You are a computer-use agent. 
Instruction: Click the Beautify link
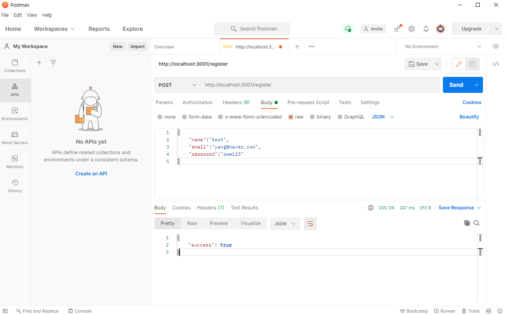click(x=469, y=117)
